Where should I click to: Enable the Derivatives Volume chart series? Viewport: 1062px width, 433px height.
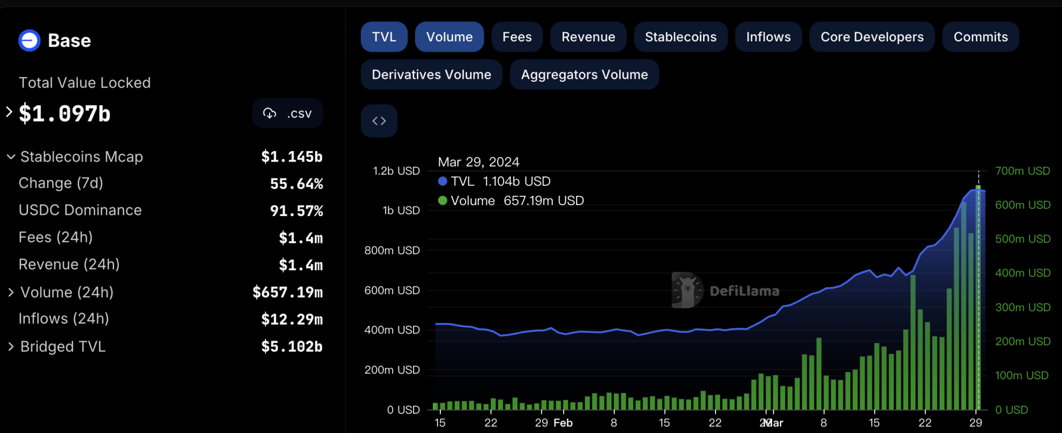pos(431,75)
